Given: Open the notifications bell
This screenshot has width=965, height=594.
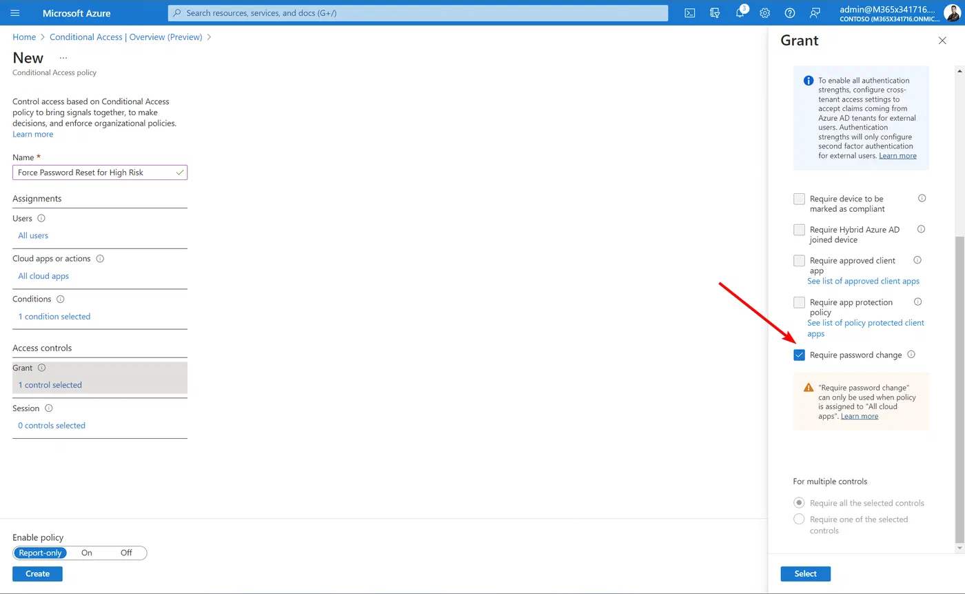Looking at the screenshot, I should click(740, 13).
